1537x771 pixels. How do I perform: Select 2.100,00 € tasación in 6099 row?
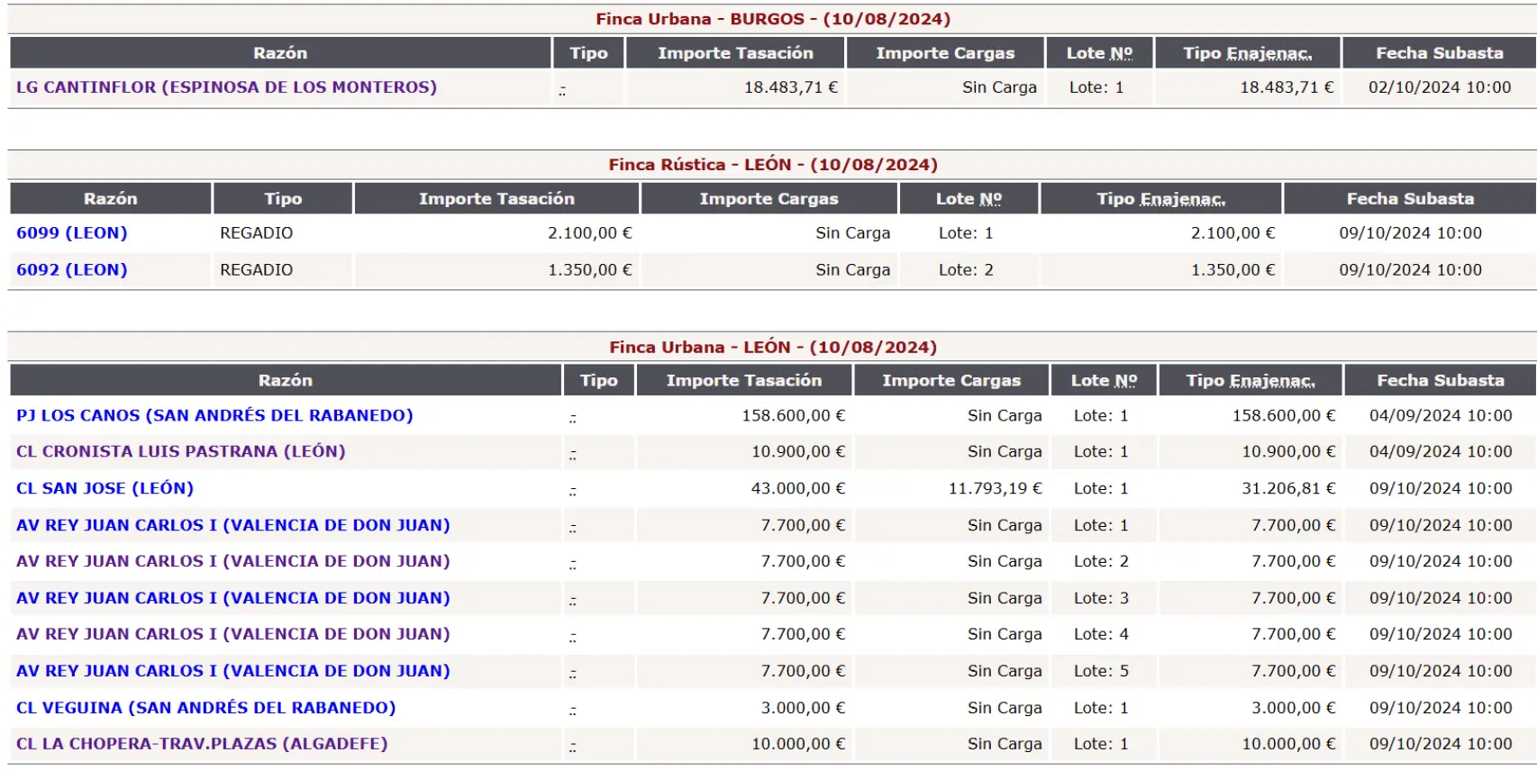coord(590,232)
